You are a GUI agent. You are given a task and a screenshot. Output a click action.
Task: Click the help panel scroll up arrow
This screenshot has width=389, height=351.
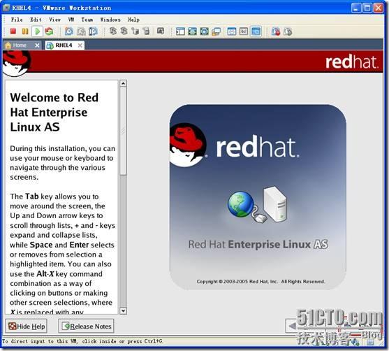click(124, 83)
